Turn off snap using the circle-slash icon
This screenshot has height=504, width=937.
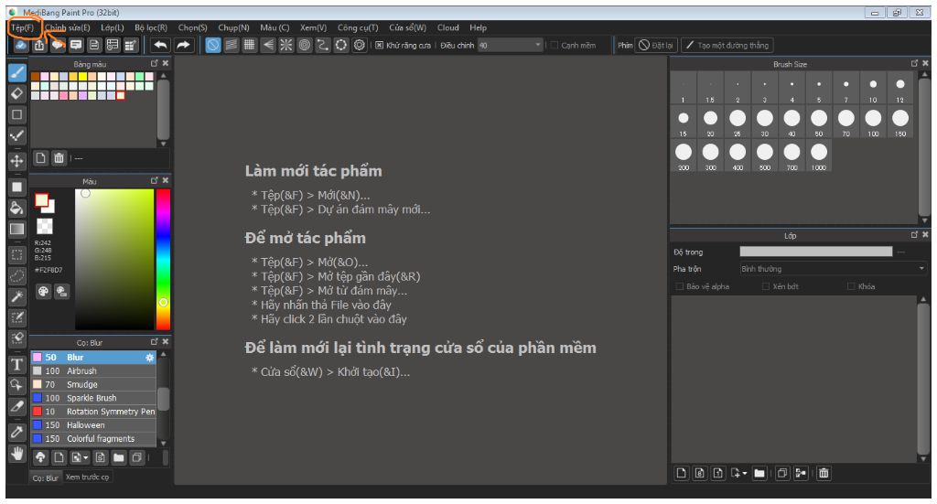coord(212,45)
